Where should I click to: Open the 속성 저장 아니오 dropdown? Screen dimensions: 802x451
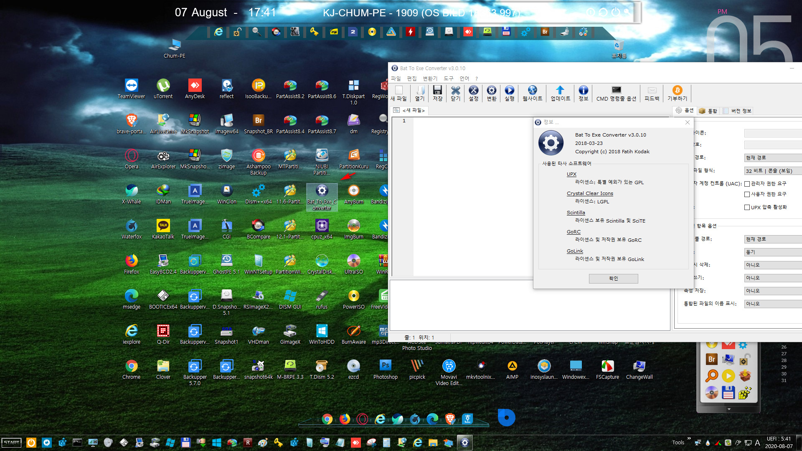[x=773, y=291]
